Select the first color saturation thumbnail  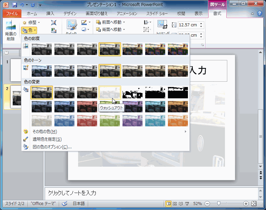tap(42, 49)
